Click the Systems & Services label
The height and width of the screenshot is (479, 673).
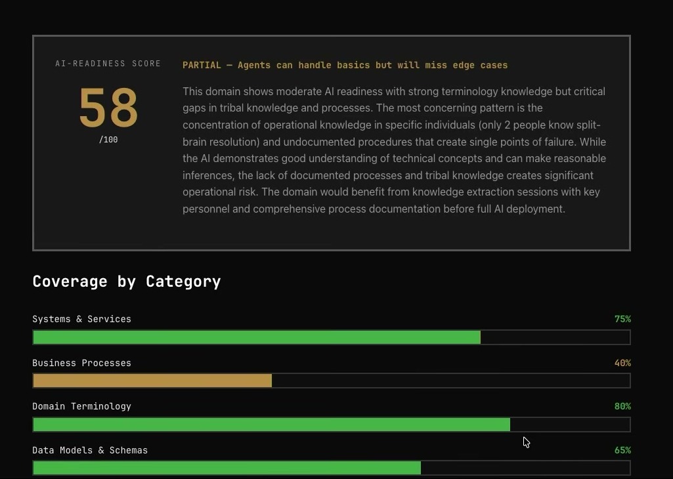tap(81, 319)
